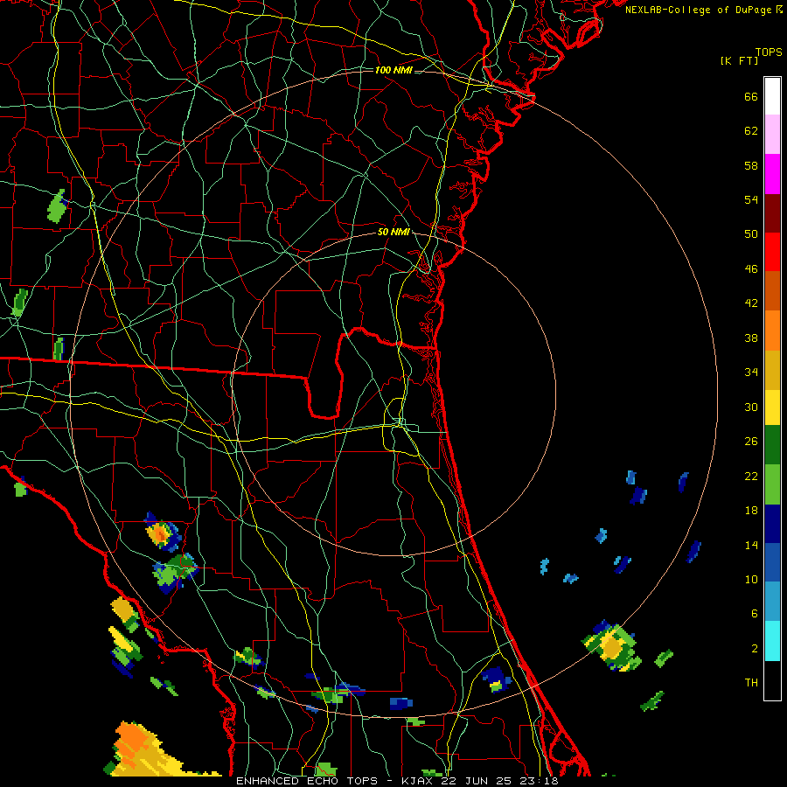Click the '34' legend value

click(x=751, y=373)
